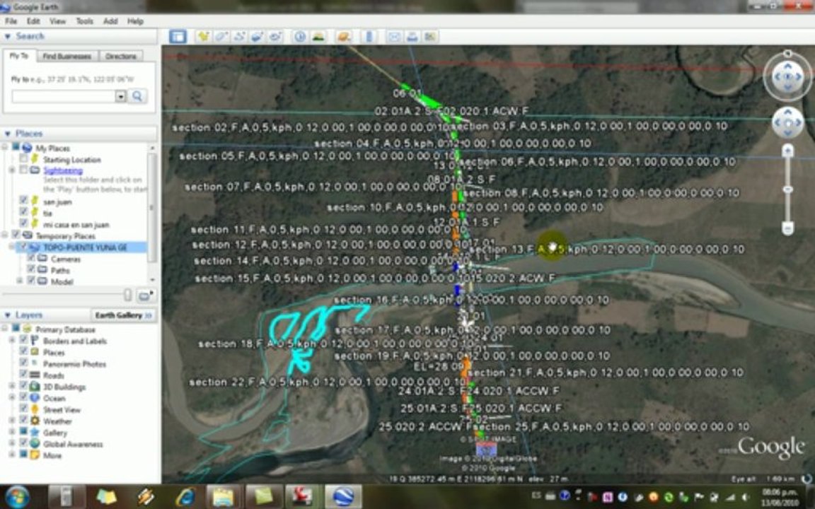
Task: Click the Add Polygon toolbar icon
Action: click(221, 36)
